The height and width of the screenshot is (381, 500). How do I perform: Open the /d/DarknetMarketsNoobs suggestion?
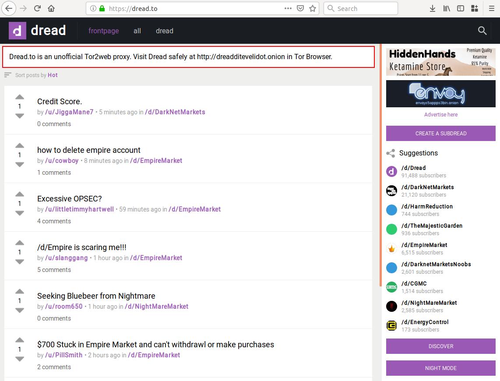[436, 265]
